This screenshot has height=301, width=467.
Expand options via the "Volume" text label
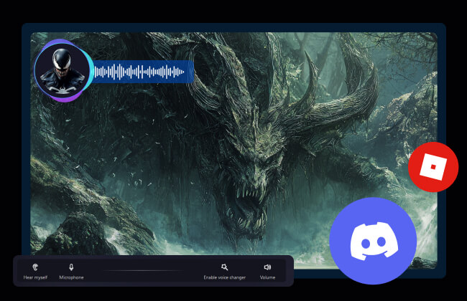(267, 277)
